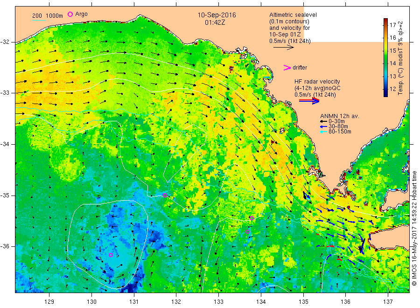The image size is (420, 308).
Task: Click the cyan 80-150m ANMN arrow
Action: [323, 132]
